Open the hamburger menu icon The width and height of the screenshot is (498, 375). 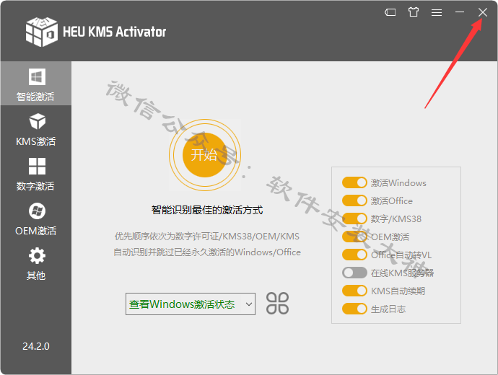(x=437, y=12)
